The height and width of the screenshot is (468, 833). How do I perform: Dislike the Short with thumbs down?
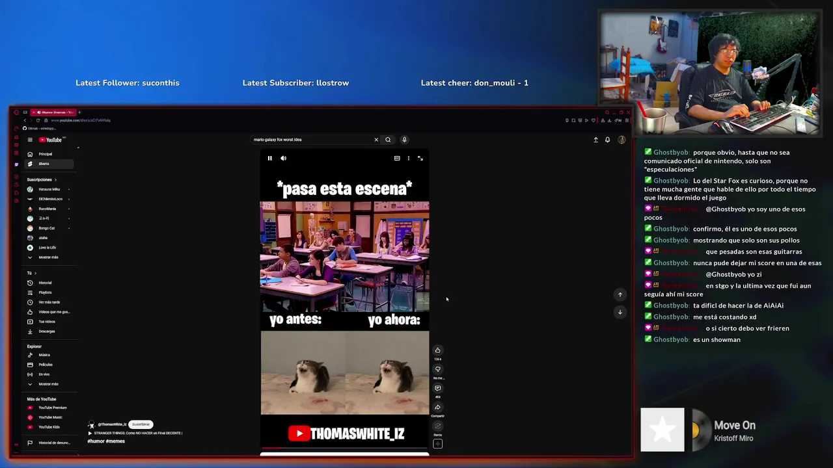tap(437, 369)
